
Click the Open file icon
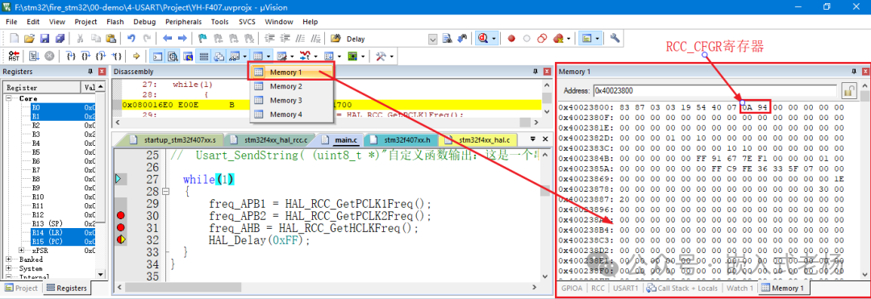coord(30,38)
